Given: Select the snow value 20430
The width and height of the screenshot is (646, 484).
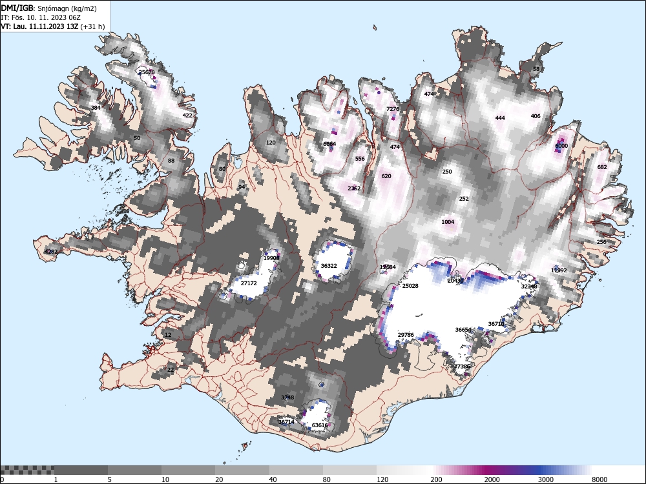Looking at the screenshot, I should [x=455, y=281].
